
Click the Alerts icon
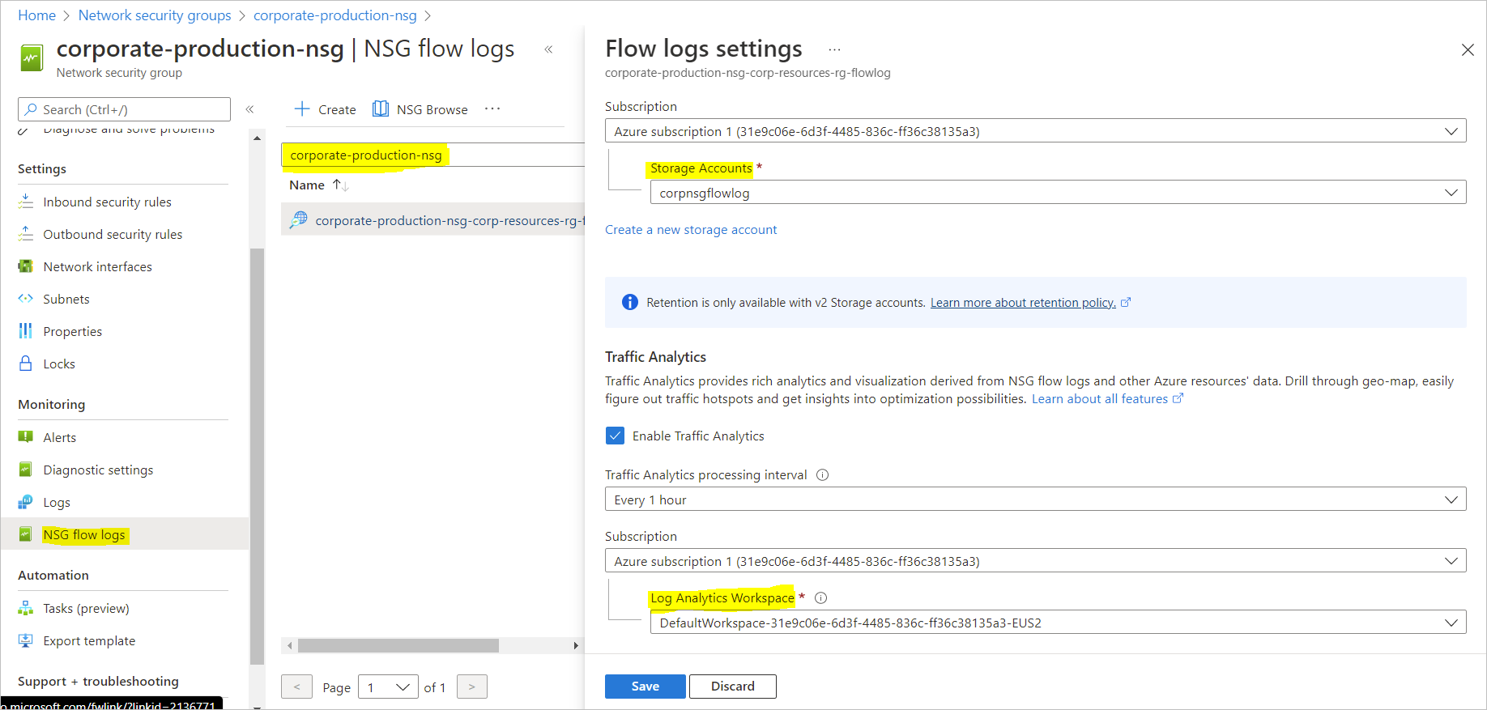[x=26, y=437]
